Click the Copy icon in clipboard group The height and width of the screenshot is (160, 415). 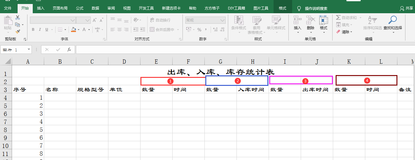coord(18,24)
